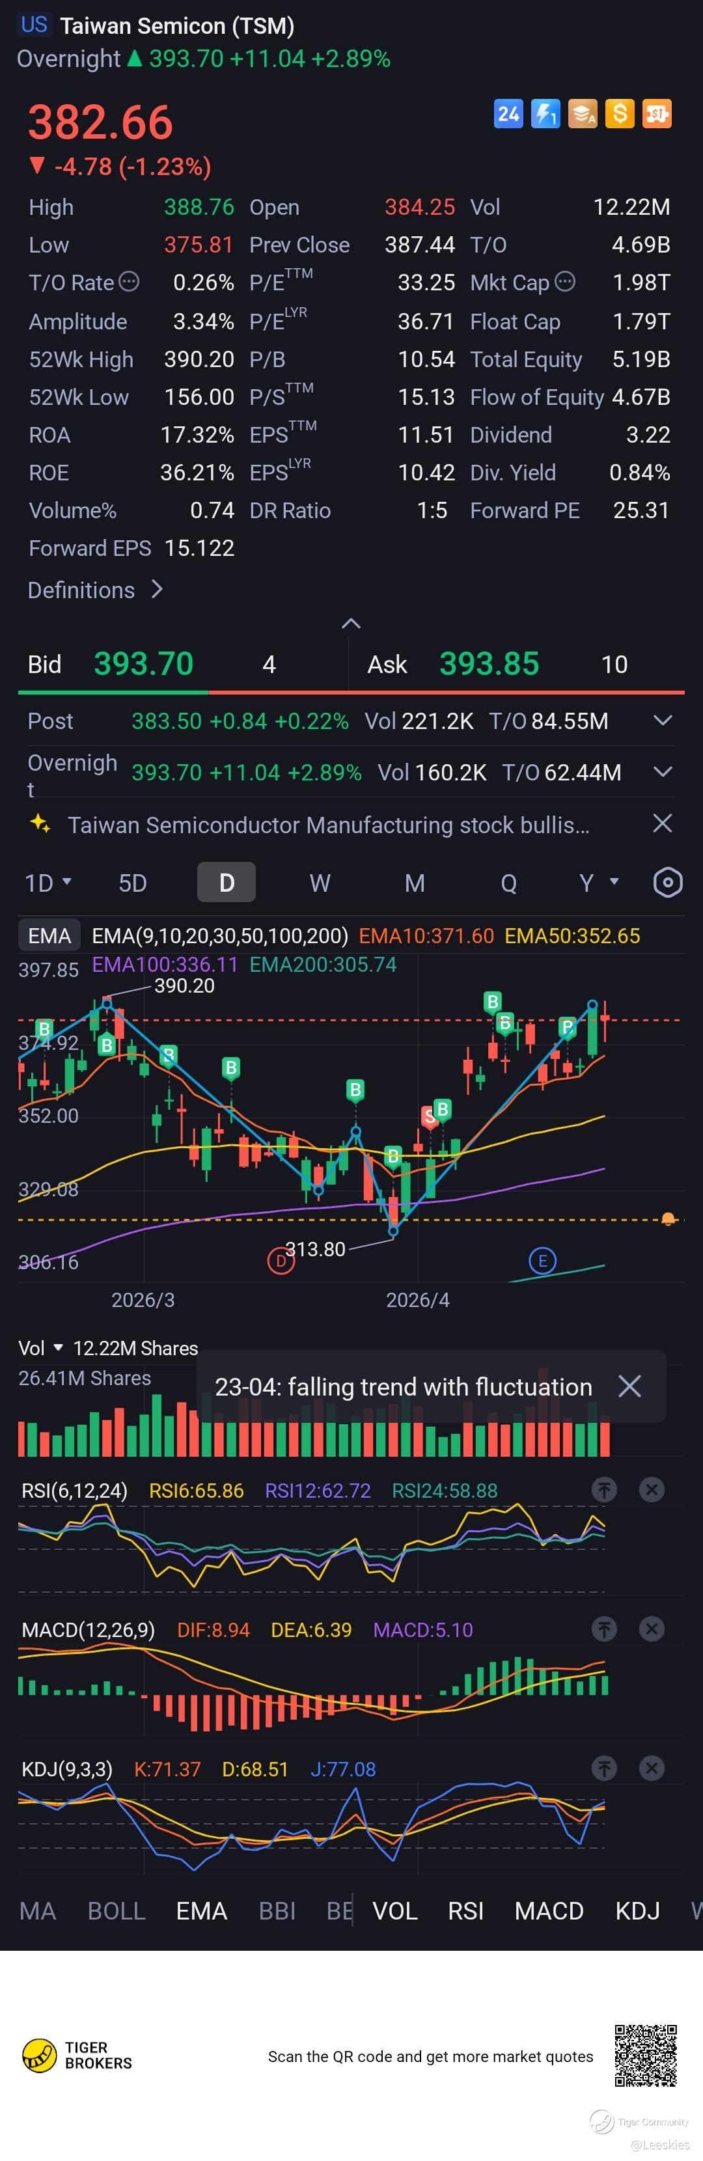
Task: Tap the last price 382.66
Action: coord(101,122)
